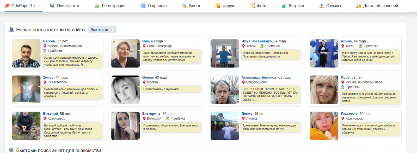The width and height of the screenshot is (417, 153).
Task: Click the child icon in Екатерина's card
Action: [168, 119]
